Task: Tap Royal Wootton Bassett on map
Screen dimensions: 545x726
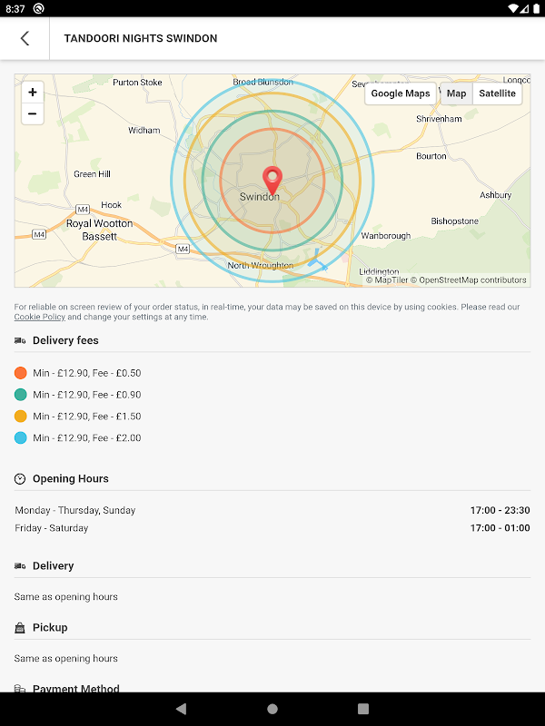Action: tap(99, 231)
